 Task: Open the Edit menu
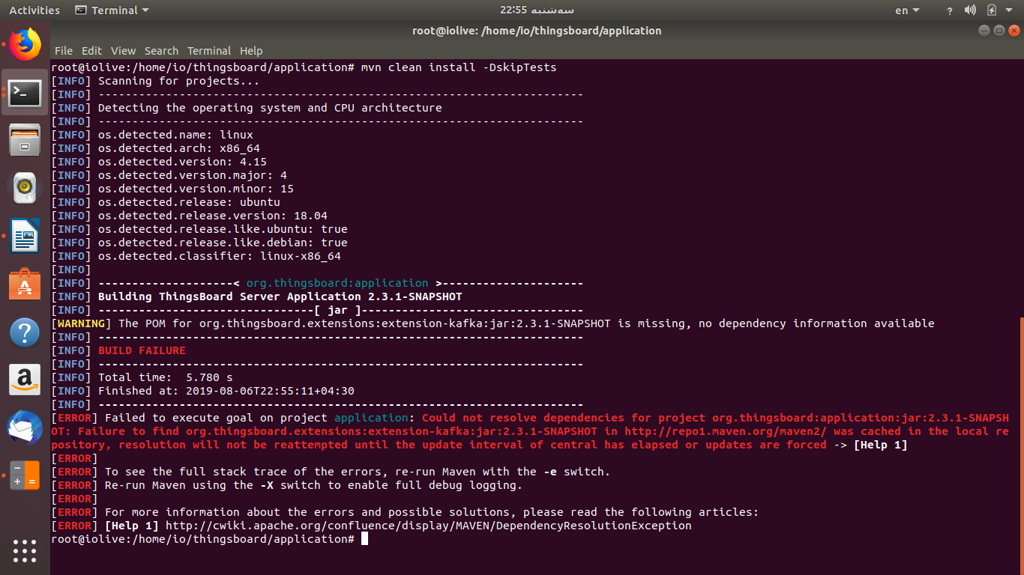point(91,51)
